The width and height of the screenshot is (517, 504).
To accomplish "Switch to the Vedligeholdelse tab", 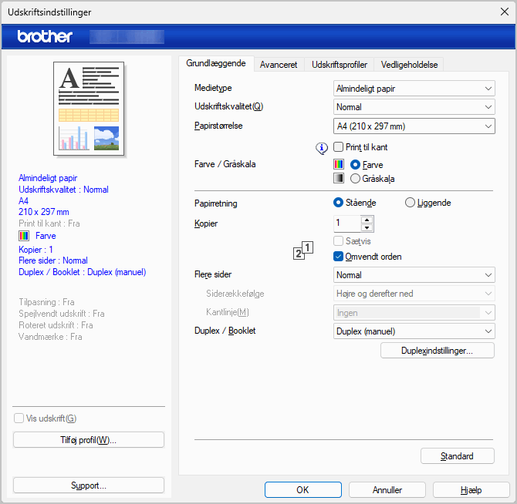I will coord(409,65).
